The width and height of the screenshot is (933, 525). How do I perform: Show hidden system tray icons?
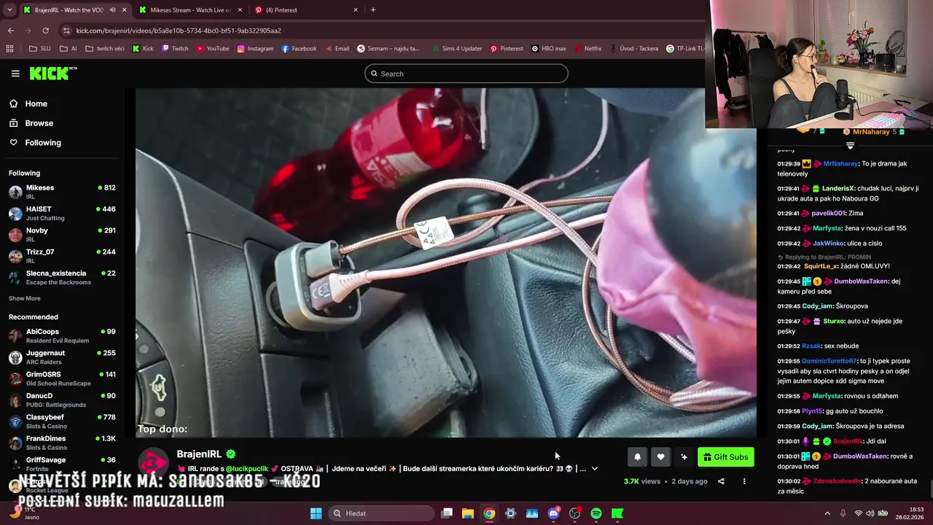click(x=827, y=513)
